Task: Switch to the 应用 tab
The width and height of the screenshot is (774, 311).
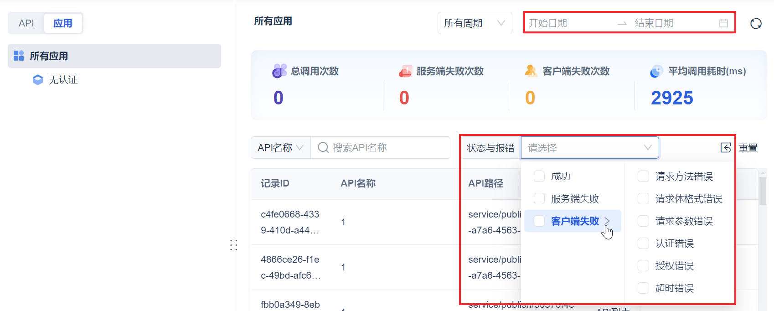Action: pyautogui.click(x=63, y=23)
